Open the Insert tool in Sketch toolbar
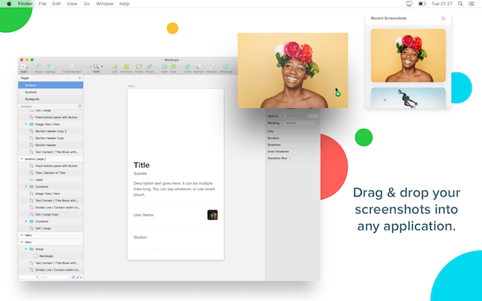 coord(23,67)
